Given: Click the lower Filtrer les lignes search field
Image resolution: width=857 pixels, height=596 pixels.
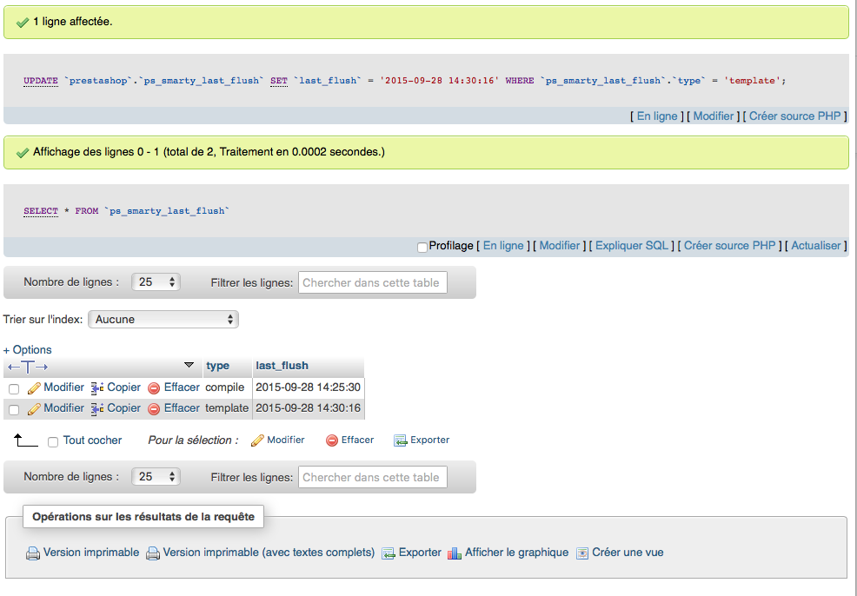Looking at the screenshot, I should coord(373,477).
